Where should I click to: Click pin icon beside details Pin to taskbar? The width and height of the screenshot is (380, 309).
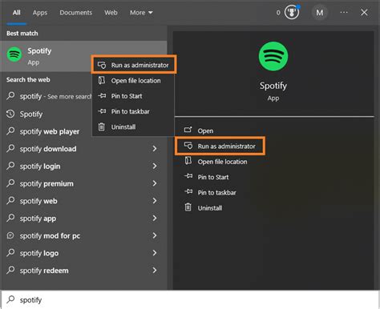tap(188, 192)
